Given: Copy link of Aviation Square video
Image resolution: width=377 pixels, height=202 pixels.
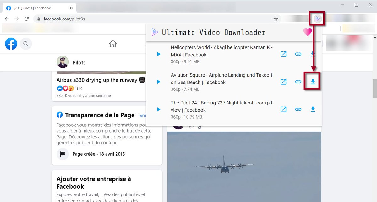Looking at the screenshot, I should pyautogui.click(x=298, y=82).
